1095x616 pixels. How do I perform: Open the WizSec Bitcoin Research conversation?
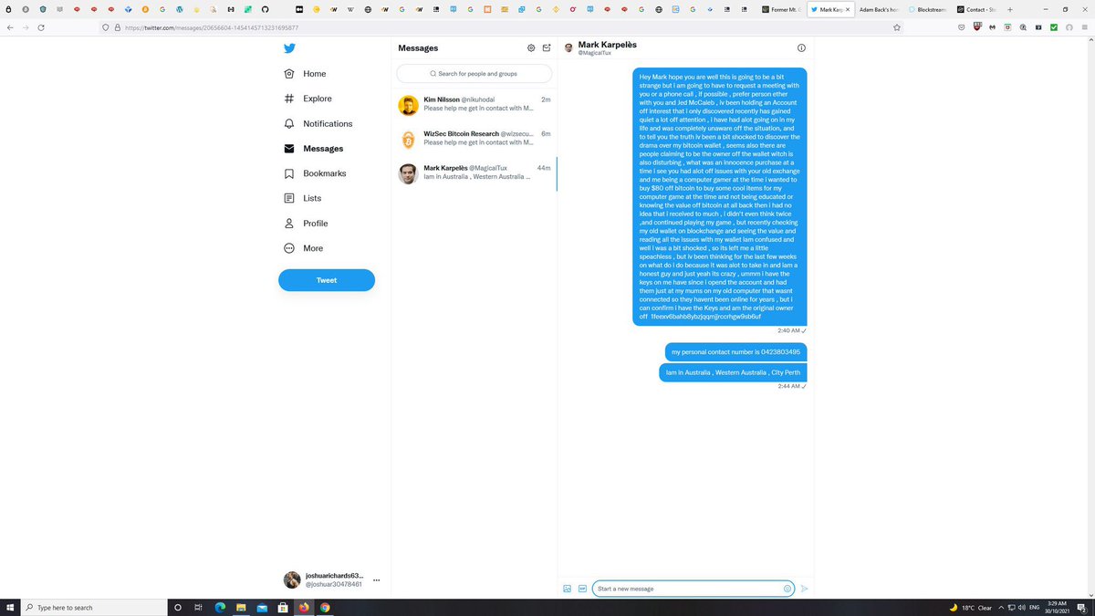pyautogui.click(x=474, y=139)
